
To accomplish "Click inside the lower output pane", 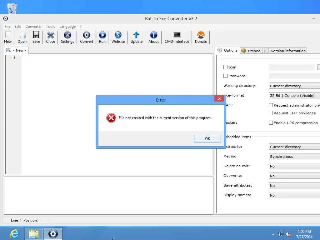I will (108, 196).
